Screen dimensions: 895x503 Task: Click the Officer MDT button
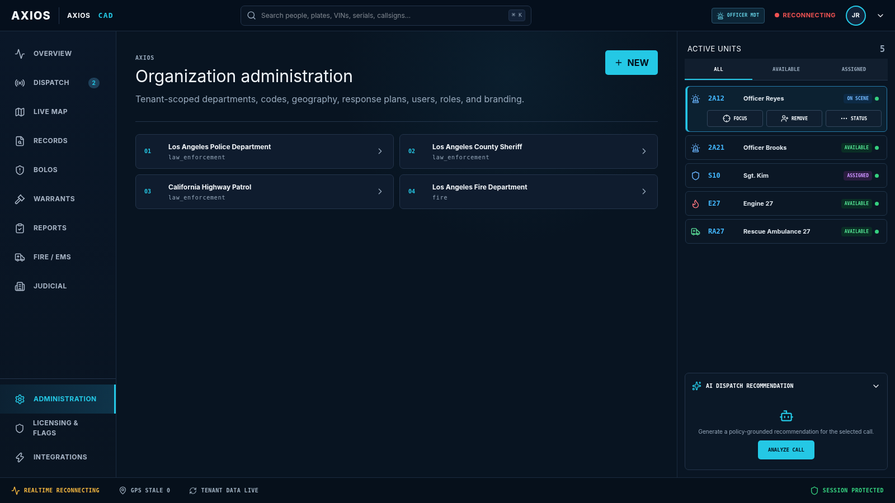pos(738,16)
